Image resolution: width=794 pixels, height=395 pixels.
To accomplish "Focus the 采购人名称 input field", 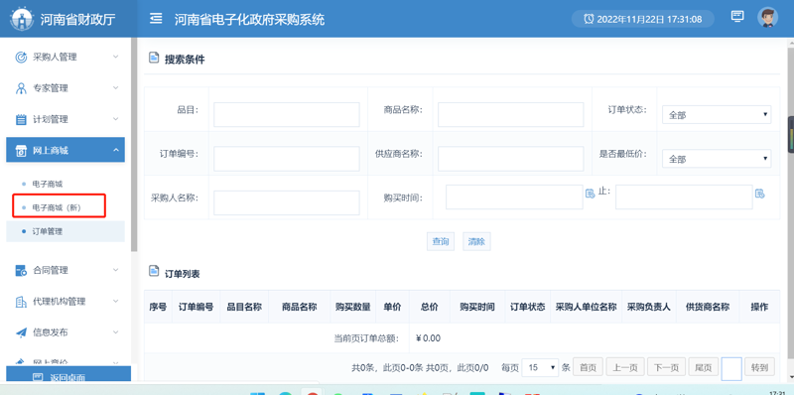I will tap(287, 202).
